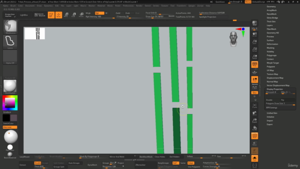
Task: Click the Transp transparency icon
Action: coord(255,143)
